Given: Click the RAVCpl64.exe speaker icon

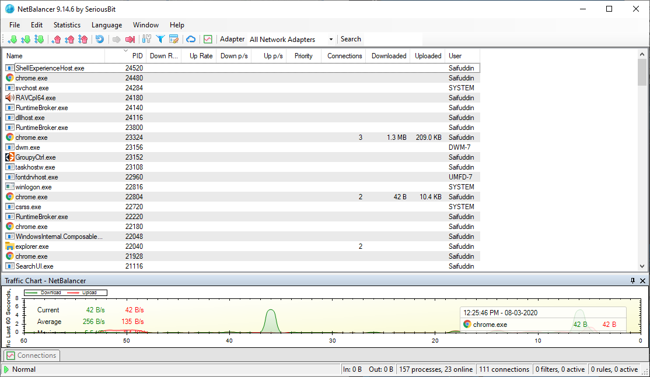Looking at the screenshot, I should pos(9,98).
